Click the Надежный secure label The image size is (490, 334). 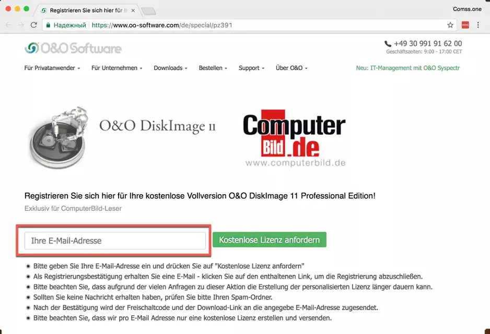tap(69, 25)
